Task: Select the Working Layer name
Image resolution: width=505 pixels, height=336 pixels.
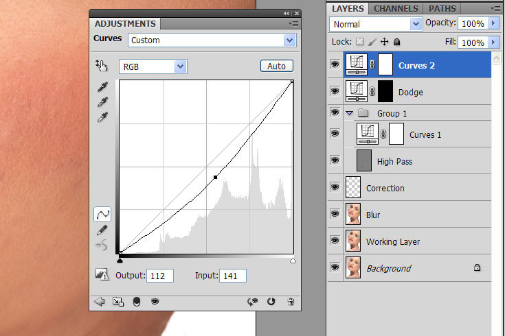Action: (x=393, y=241)
